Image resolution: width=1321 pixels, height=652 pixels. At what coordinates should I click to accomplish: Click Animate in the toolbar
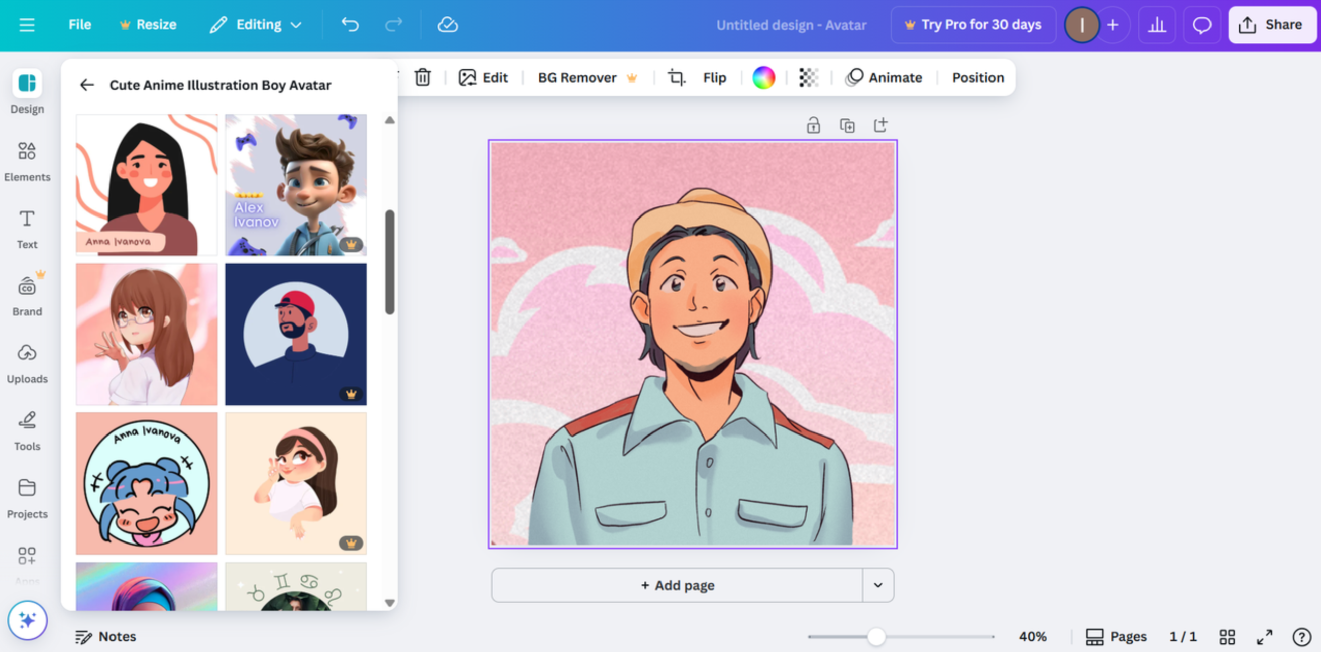(884, 77)
